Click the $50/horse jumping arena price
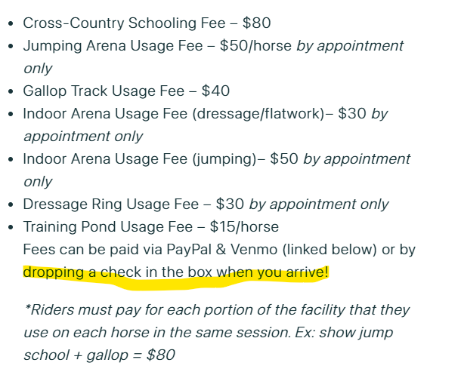The width and height of the screenshot is (461, 375). coord(255,46)
